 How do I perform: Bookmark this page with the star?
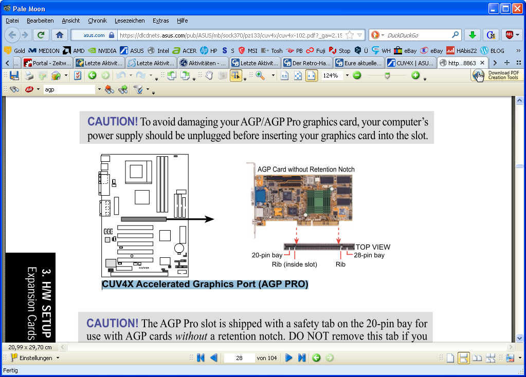(349, 35)
